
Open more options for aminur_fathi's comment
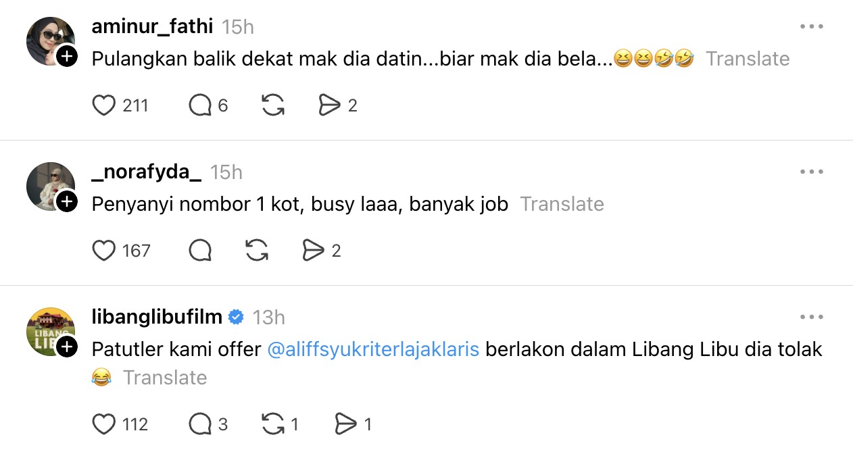[811, 26]
